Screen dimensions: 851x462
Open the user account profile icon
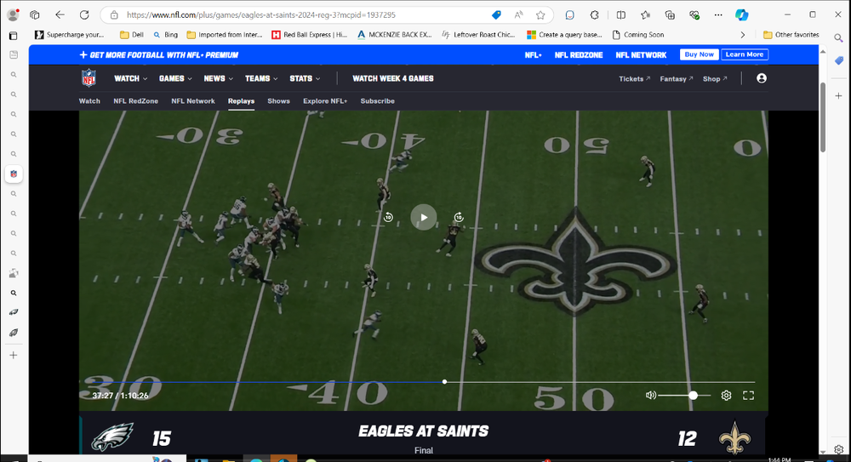[x=761, y=78]
